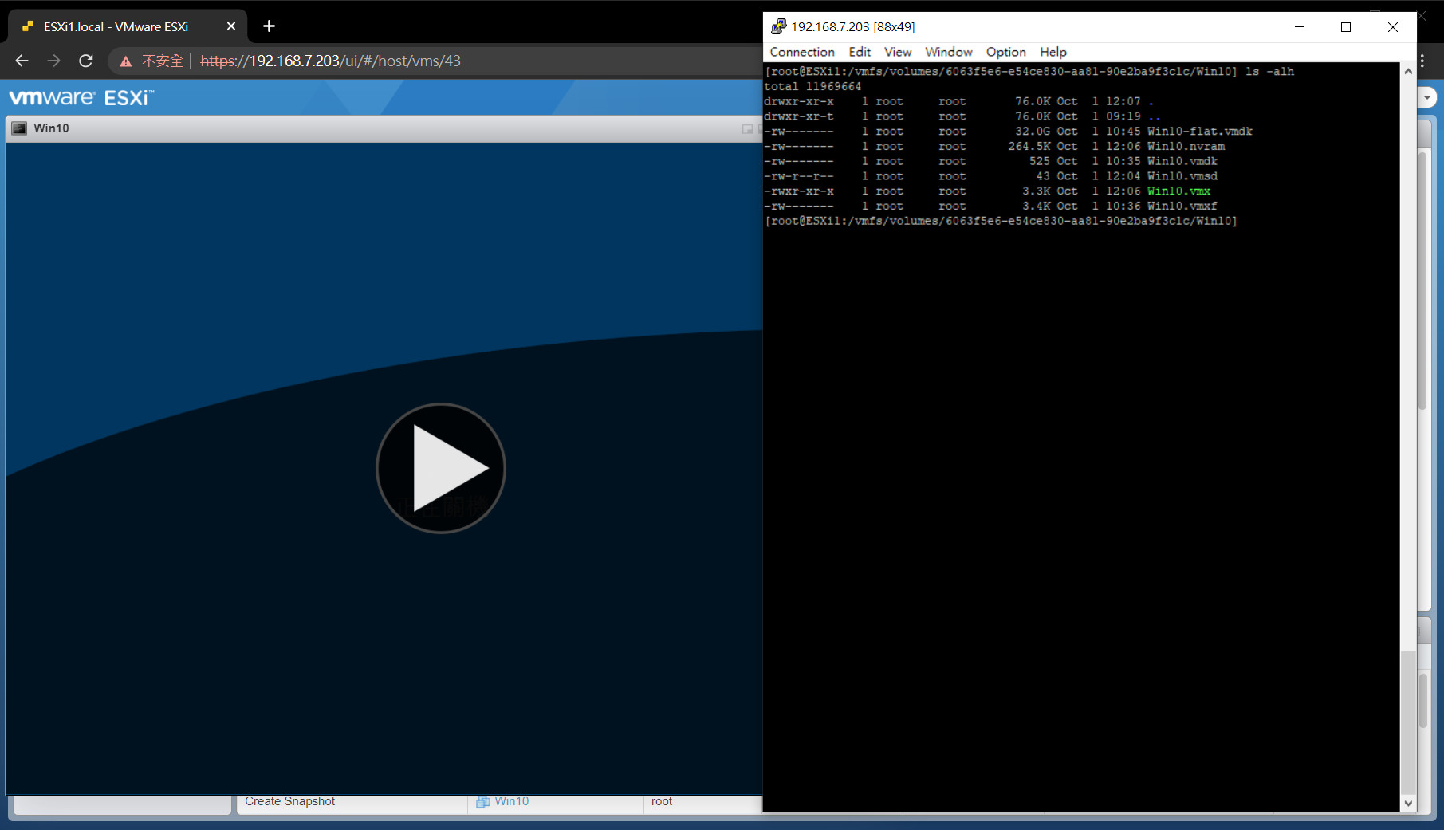
Task: Open the View menu in terminal
Action: click(x=897, y=52)
